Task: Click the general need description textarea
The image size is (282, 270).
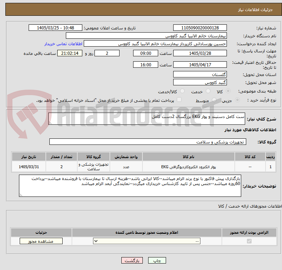Action: (x=147, y=119)
